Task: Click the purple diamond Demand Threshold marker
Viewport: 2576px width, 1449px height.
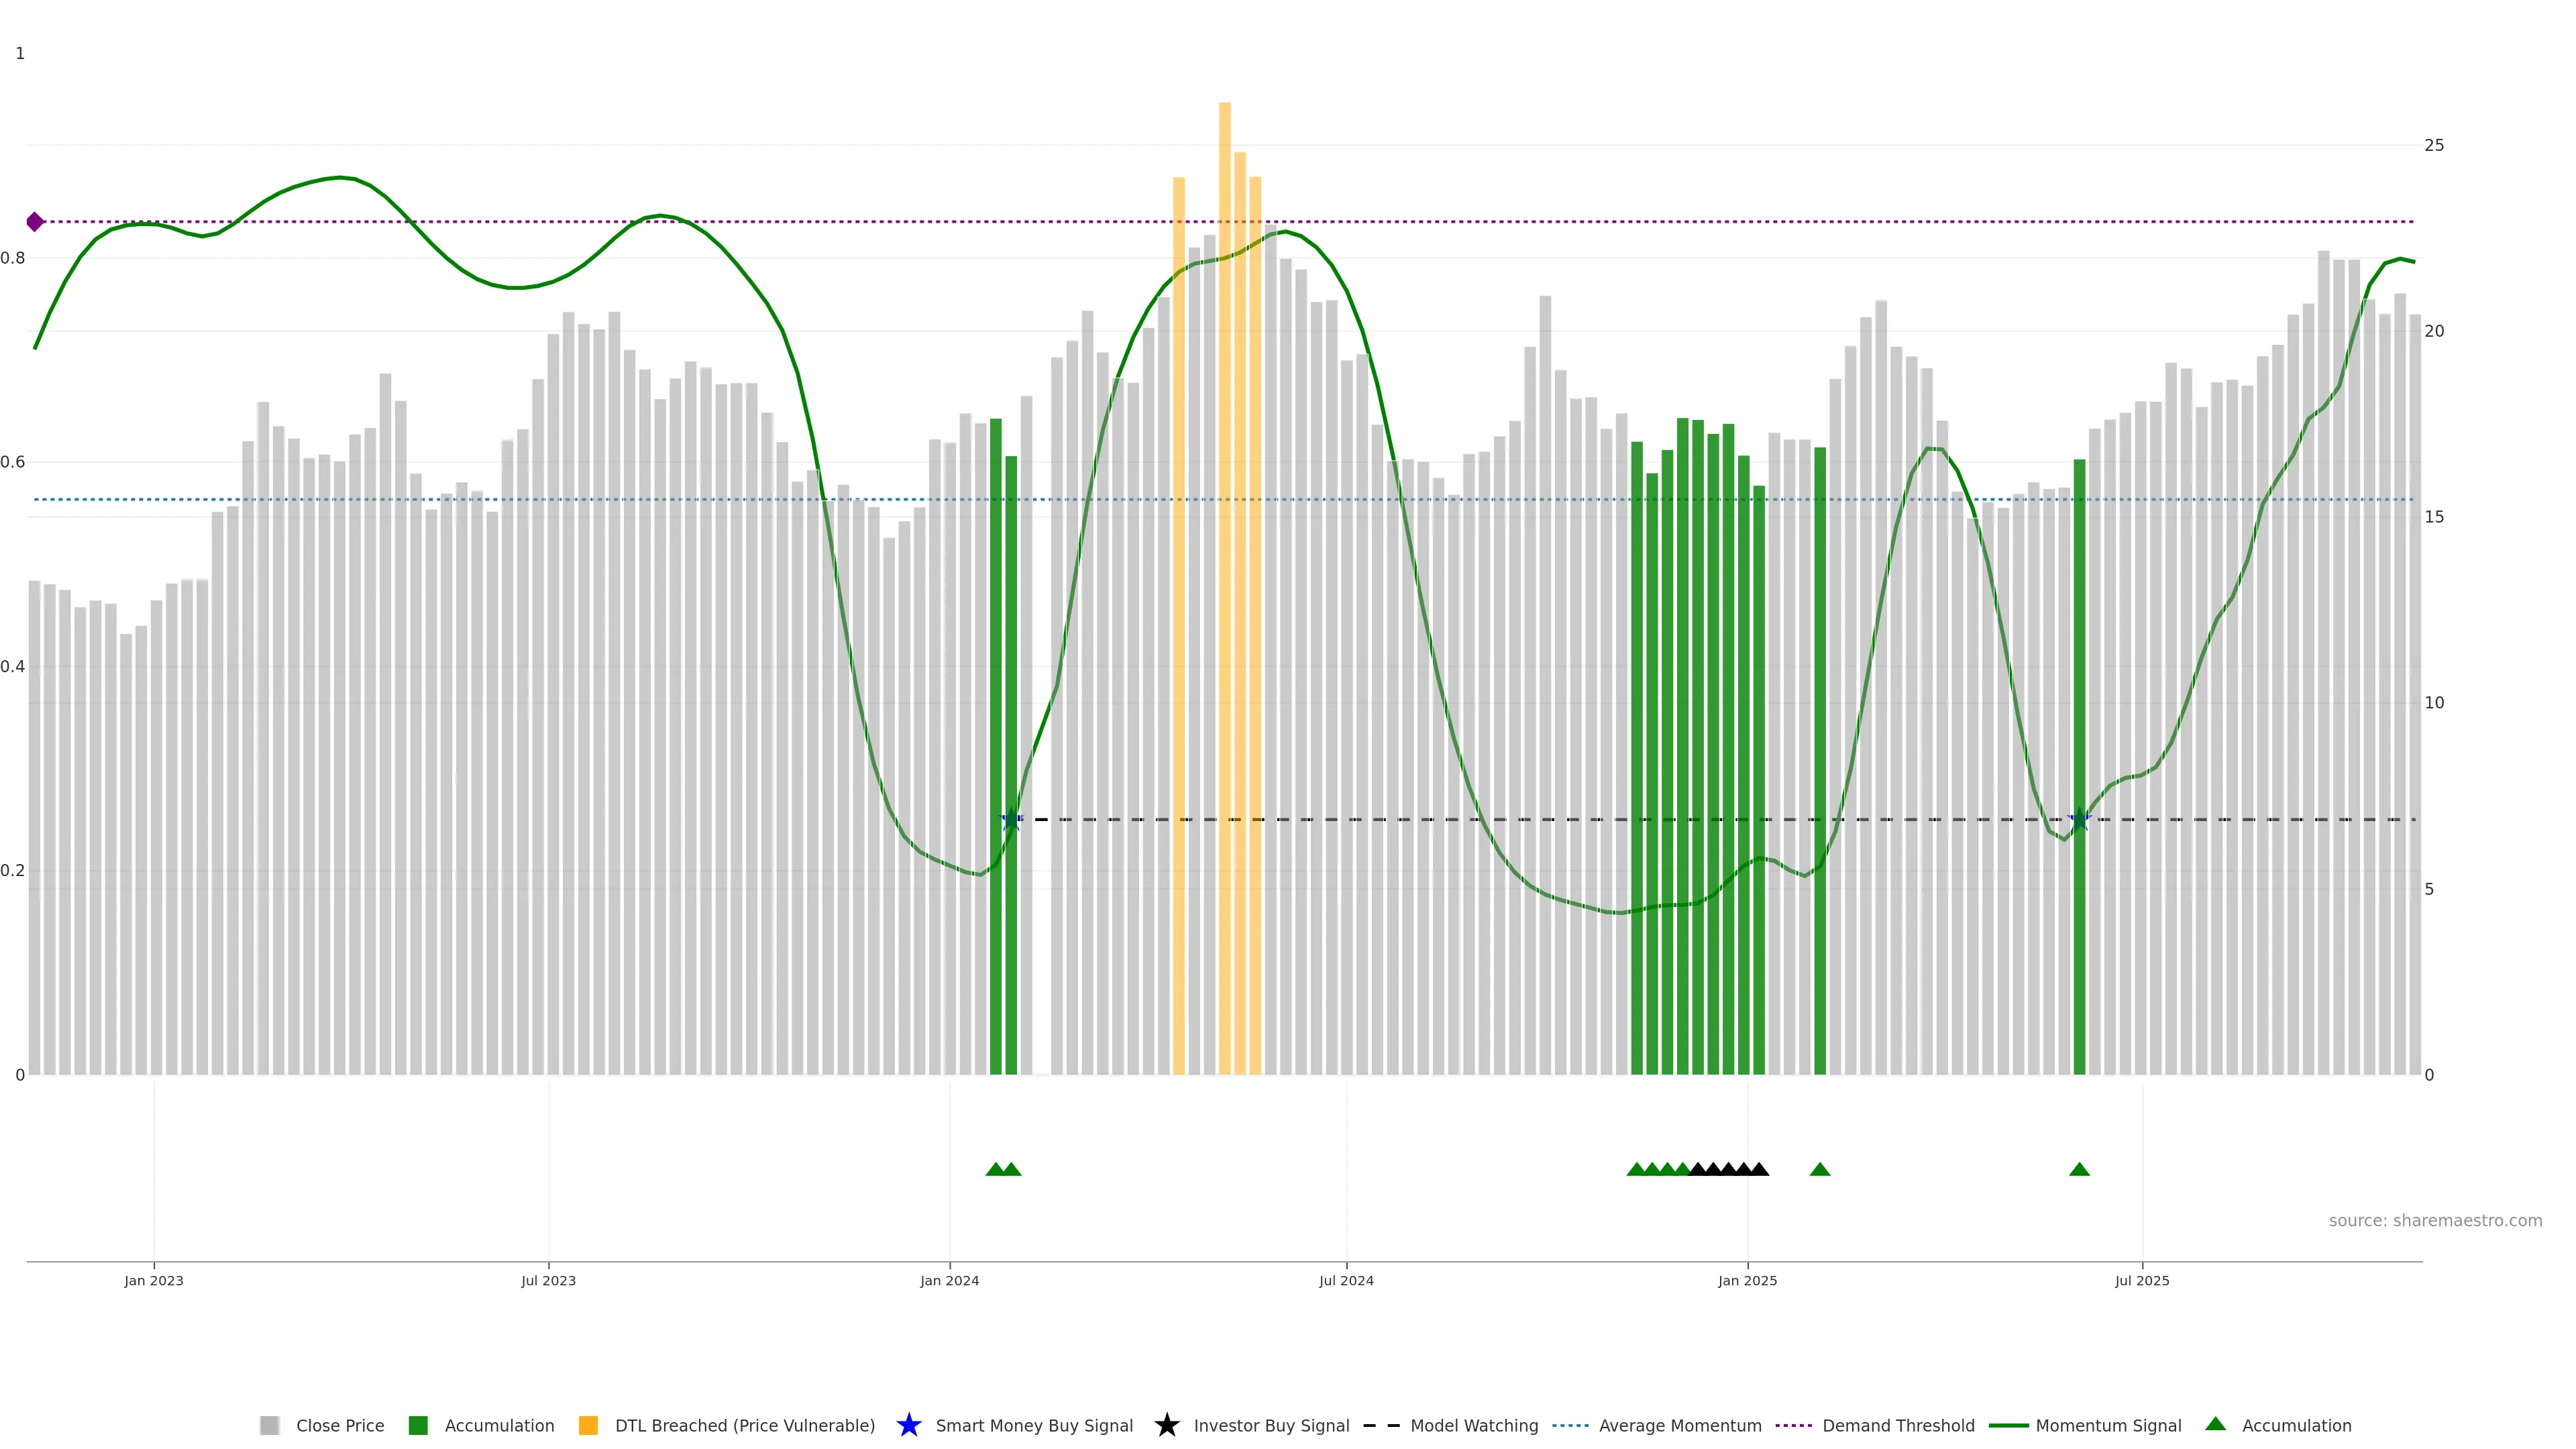Action: (x=35, y=222)
